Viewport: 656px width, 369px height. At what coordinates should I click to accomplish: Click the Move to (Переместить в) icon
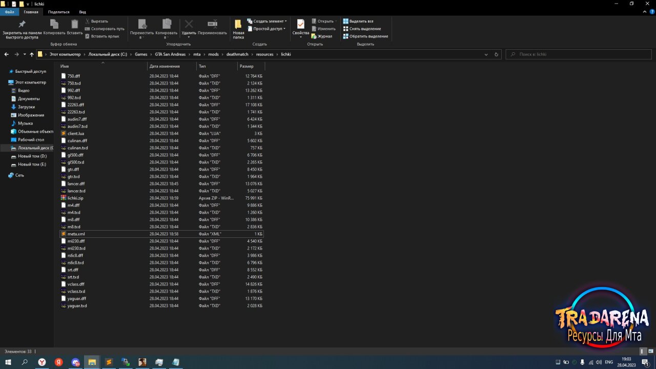[142, 29]
